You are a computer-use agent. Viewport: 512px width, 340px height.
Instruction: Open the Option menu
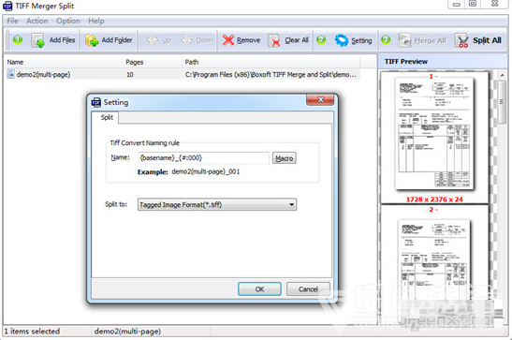tap(68, 21)
